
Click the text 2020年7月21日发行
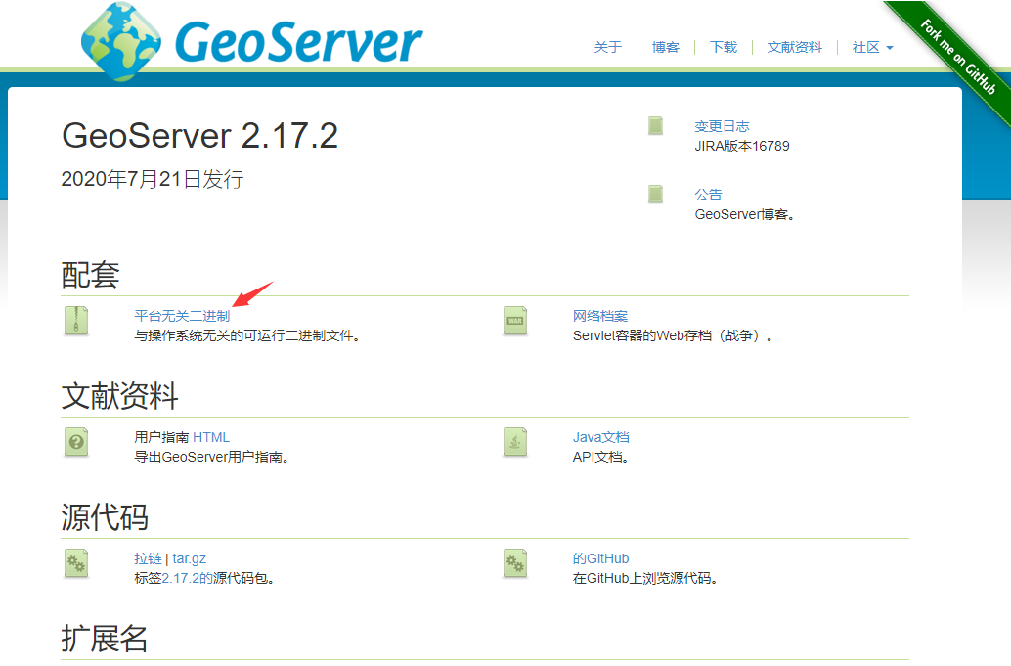point(153,179)
